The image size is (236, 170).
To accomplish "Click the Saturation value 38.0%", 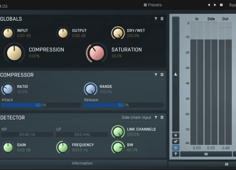I will (x=117, y=56).
